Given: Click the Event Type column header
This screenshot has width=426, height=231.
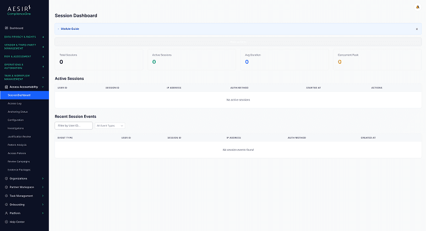Looking at the screenshot, I should click(65, 138).
